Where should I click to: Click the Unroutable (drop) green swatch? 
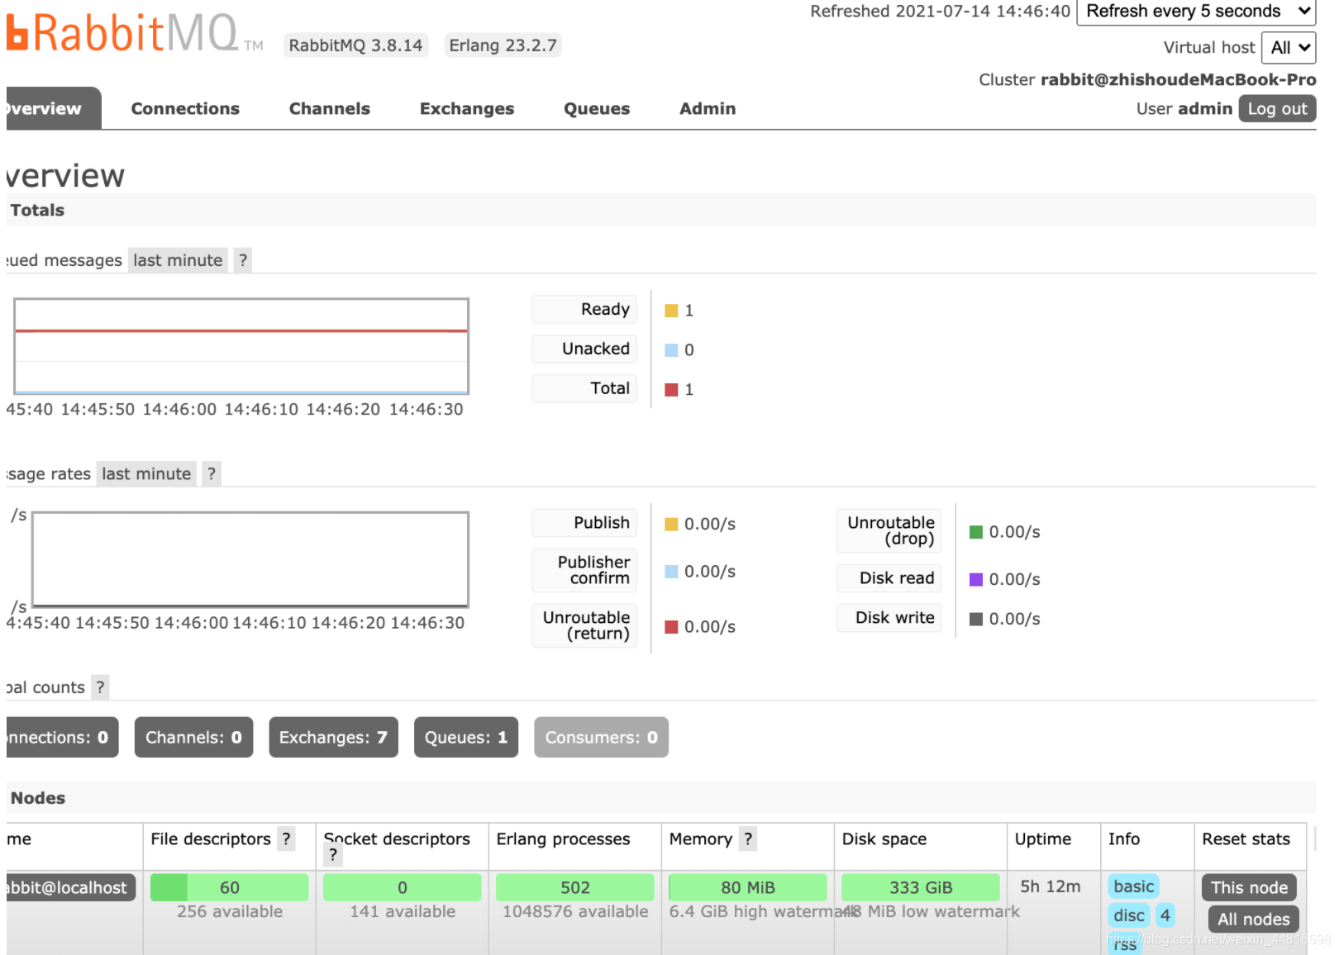[976, 532]
